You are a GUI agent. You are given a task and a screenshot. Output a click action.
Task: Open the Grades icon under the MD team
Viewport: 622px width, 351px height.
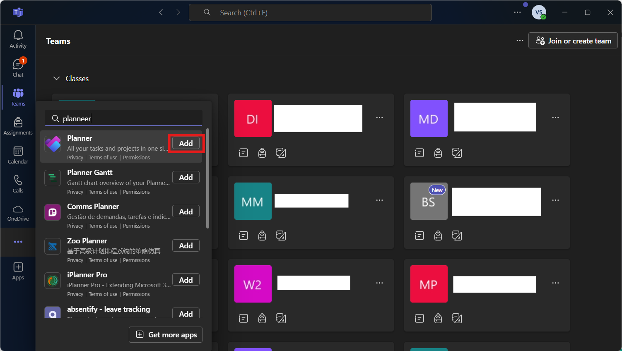point(457,153)
